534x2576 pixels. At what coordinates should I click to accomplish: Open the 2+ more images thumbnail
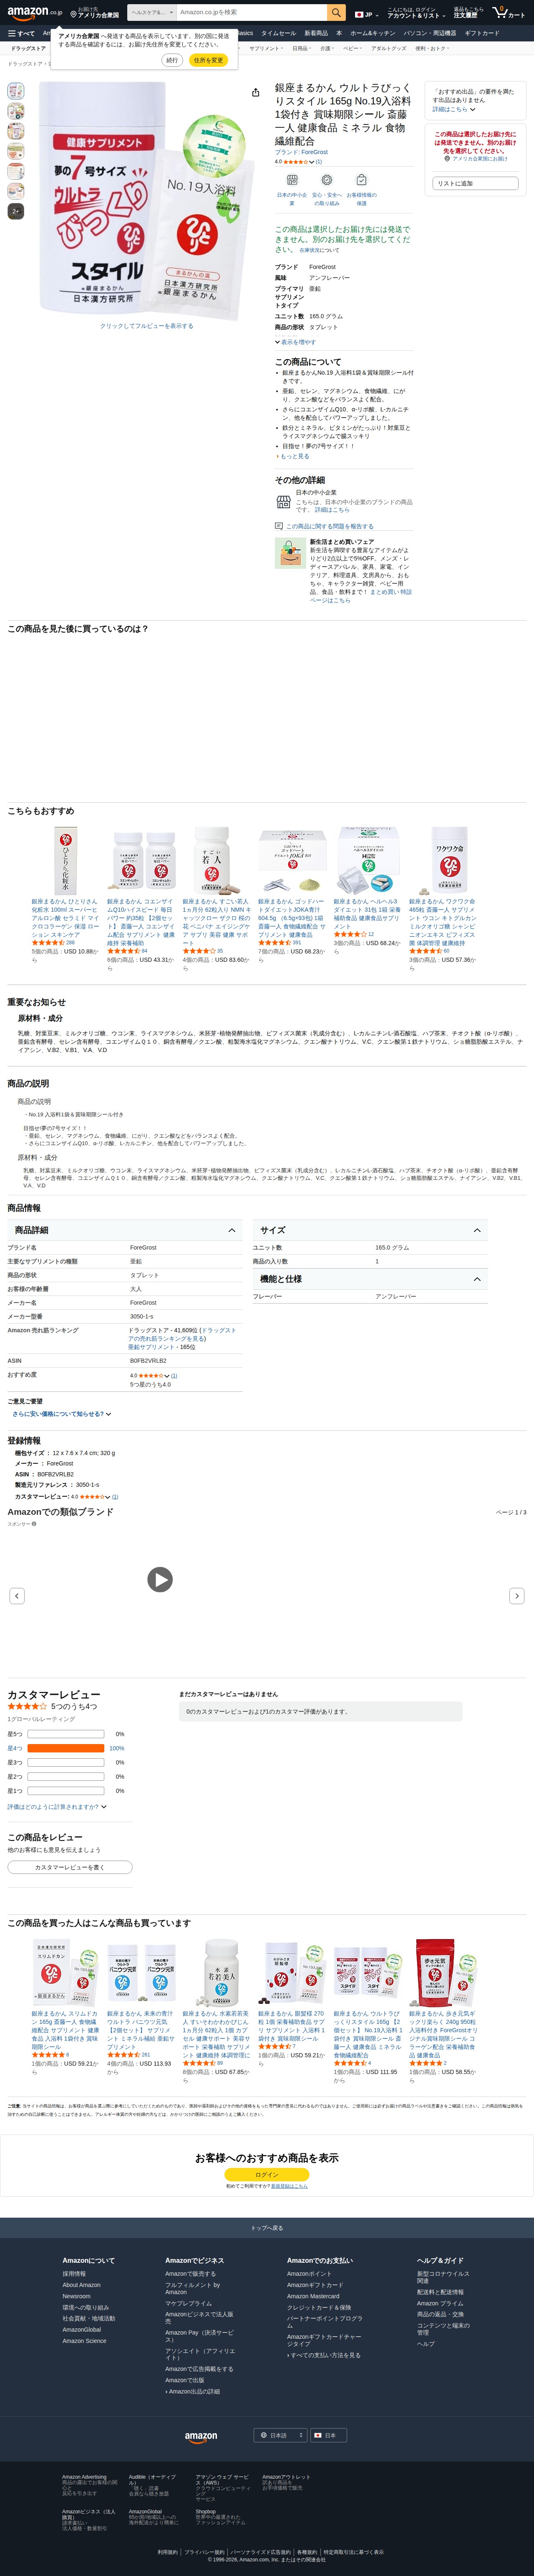(16, 211)
